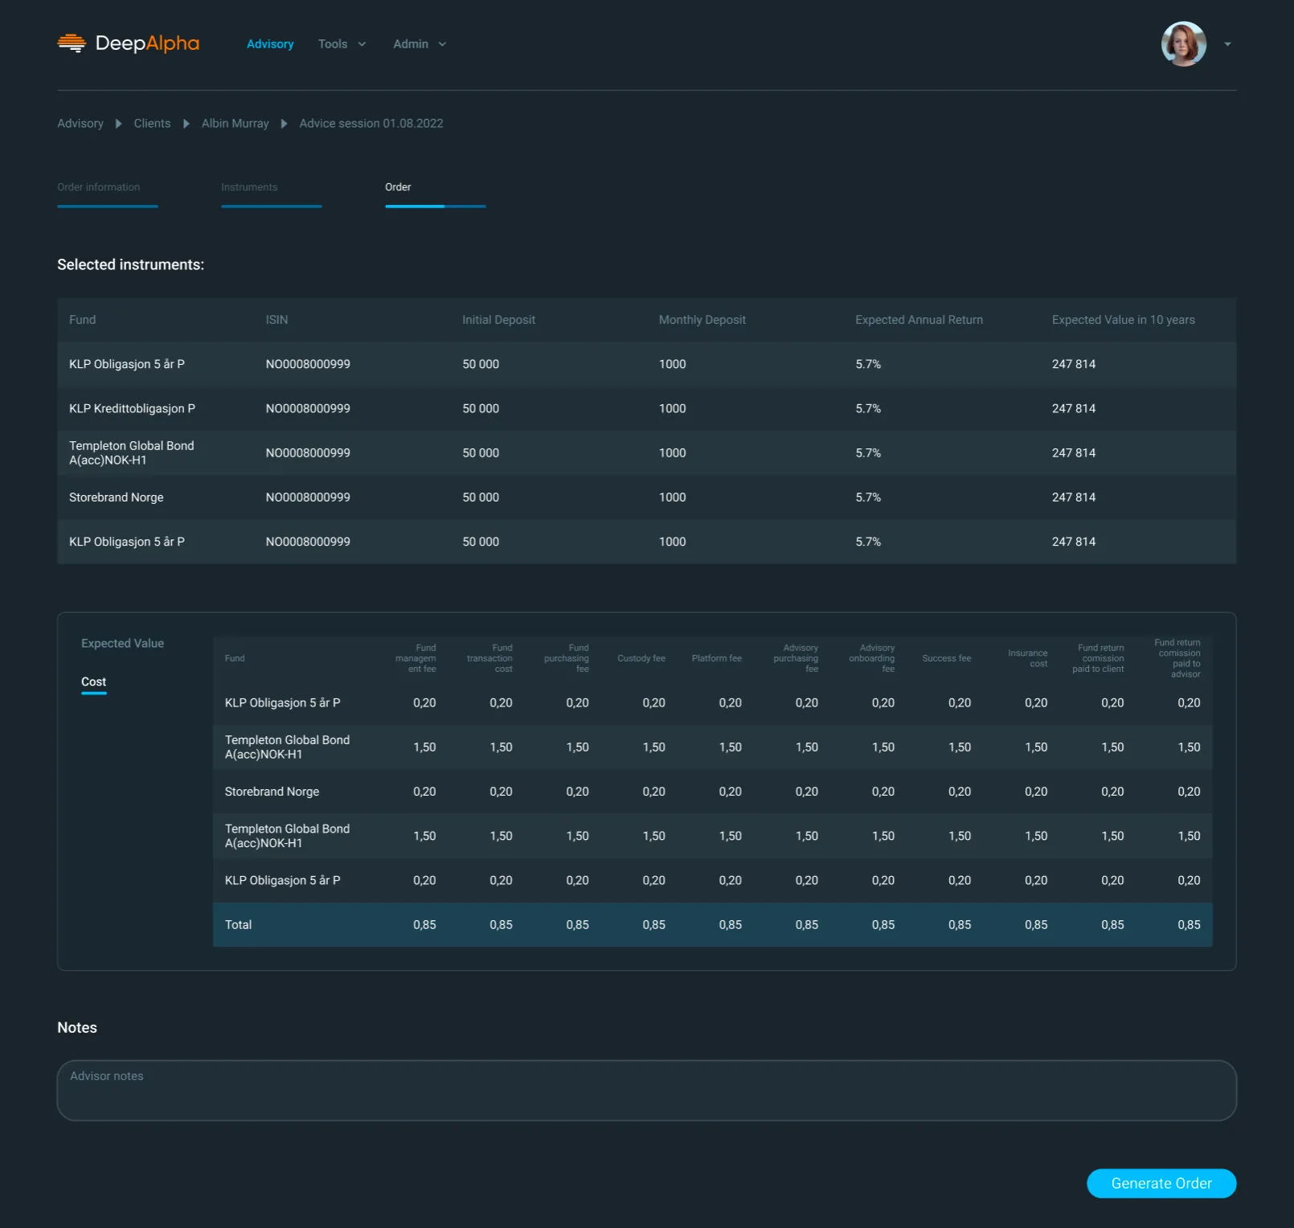Click Fund return comission paid to client header
1294x1228 pixels.
click(1099, 658)
